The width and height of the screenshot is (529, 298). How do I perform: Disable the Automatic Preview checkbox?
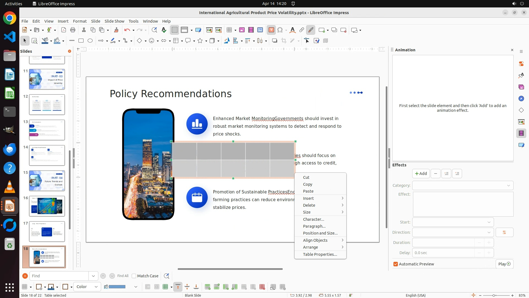click(396, 264)
